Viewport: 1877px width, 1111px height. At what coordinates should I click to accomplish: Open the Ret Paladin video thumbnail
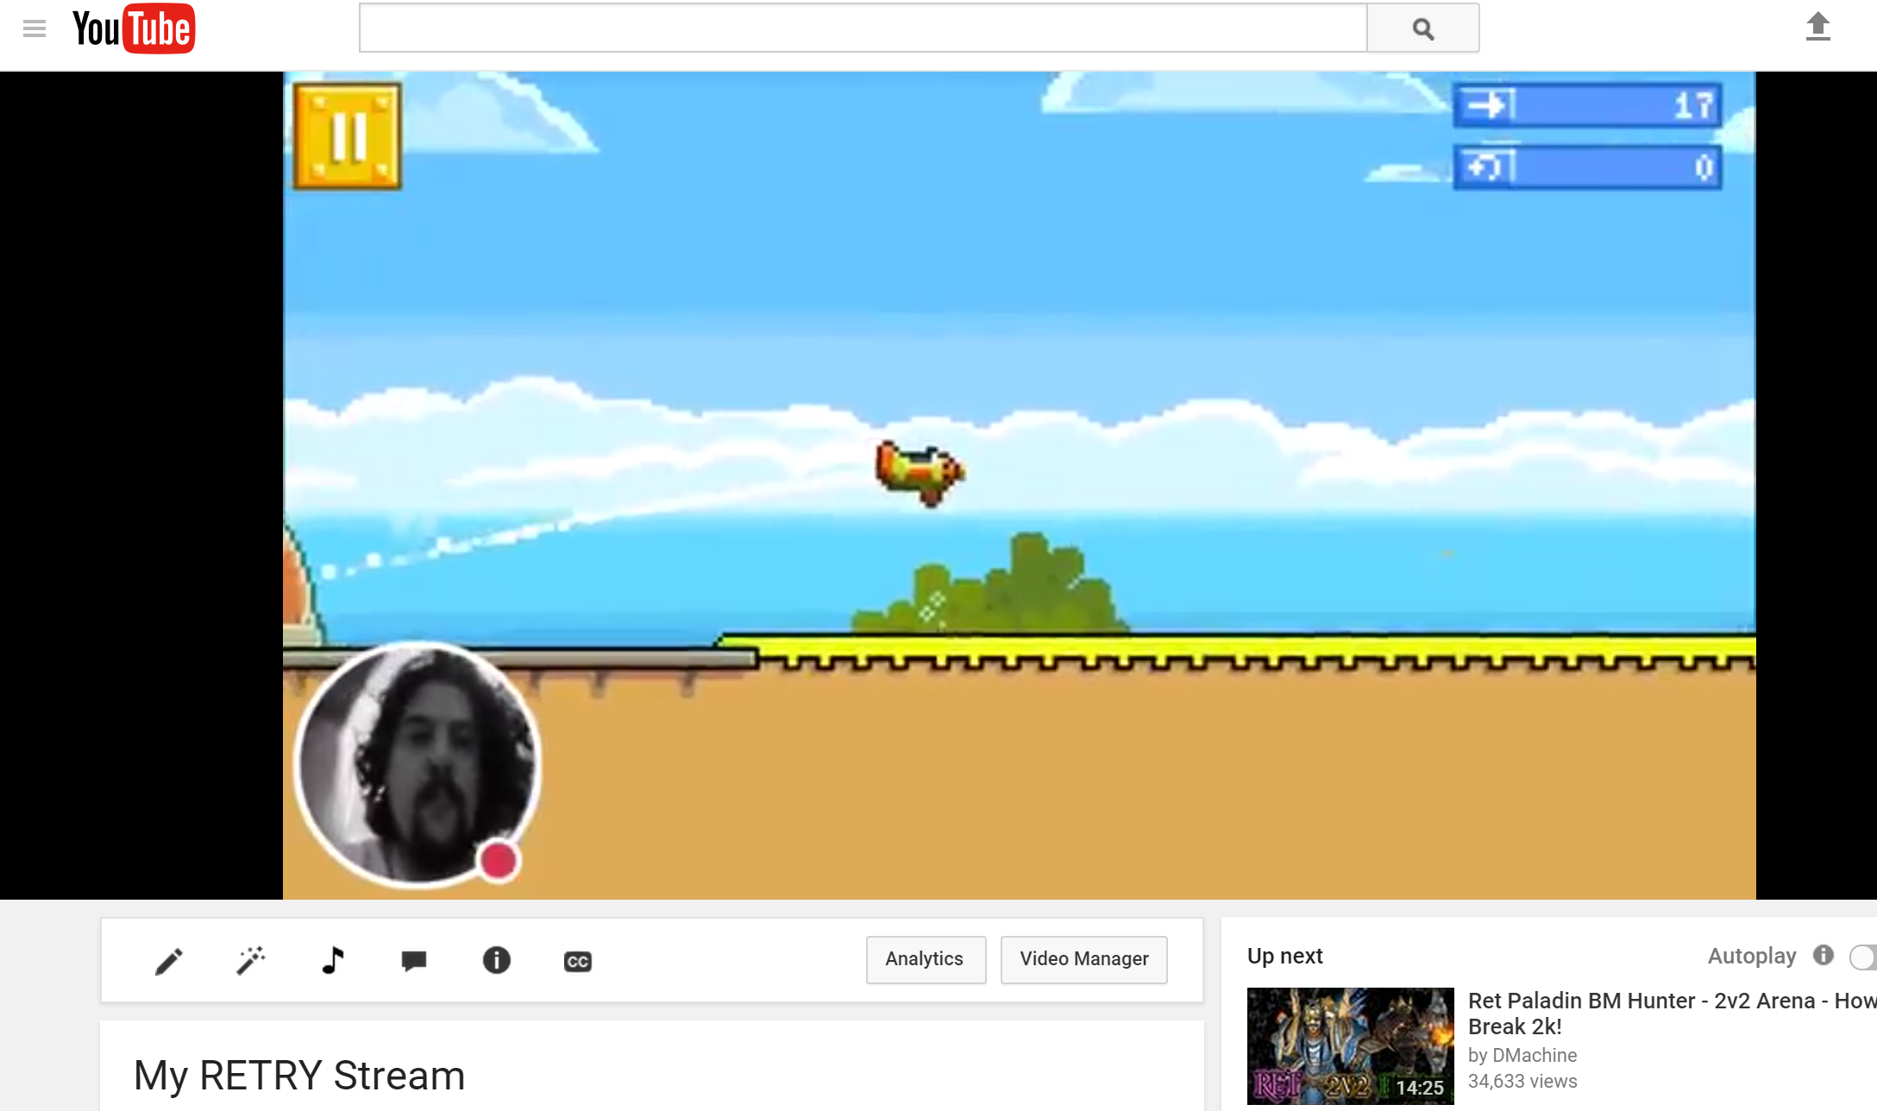pos(1350,1046)
